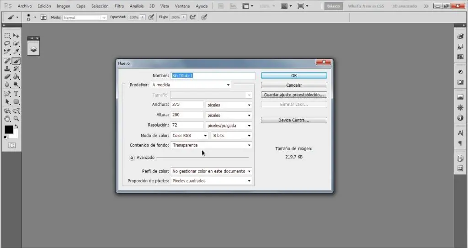Select the Dodge tool
Image resolution: width=468 pixels, height=248 pixels.
(16, 84)
